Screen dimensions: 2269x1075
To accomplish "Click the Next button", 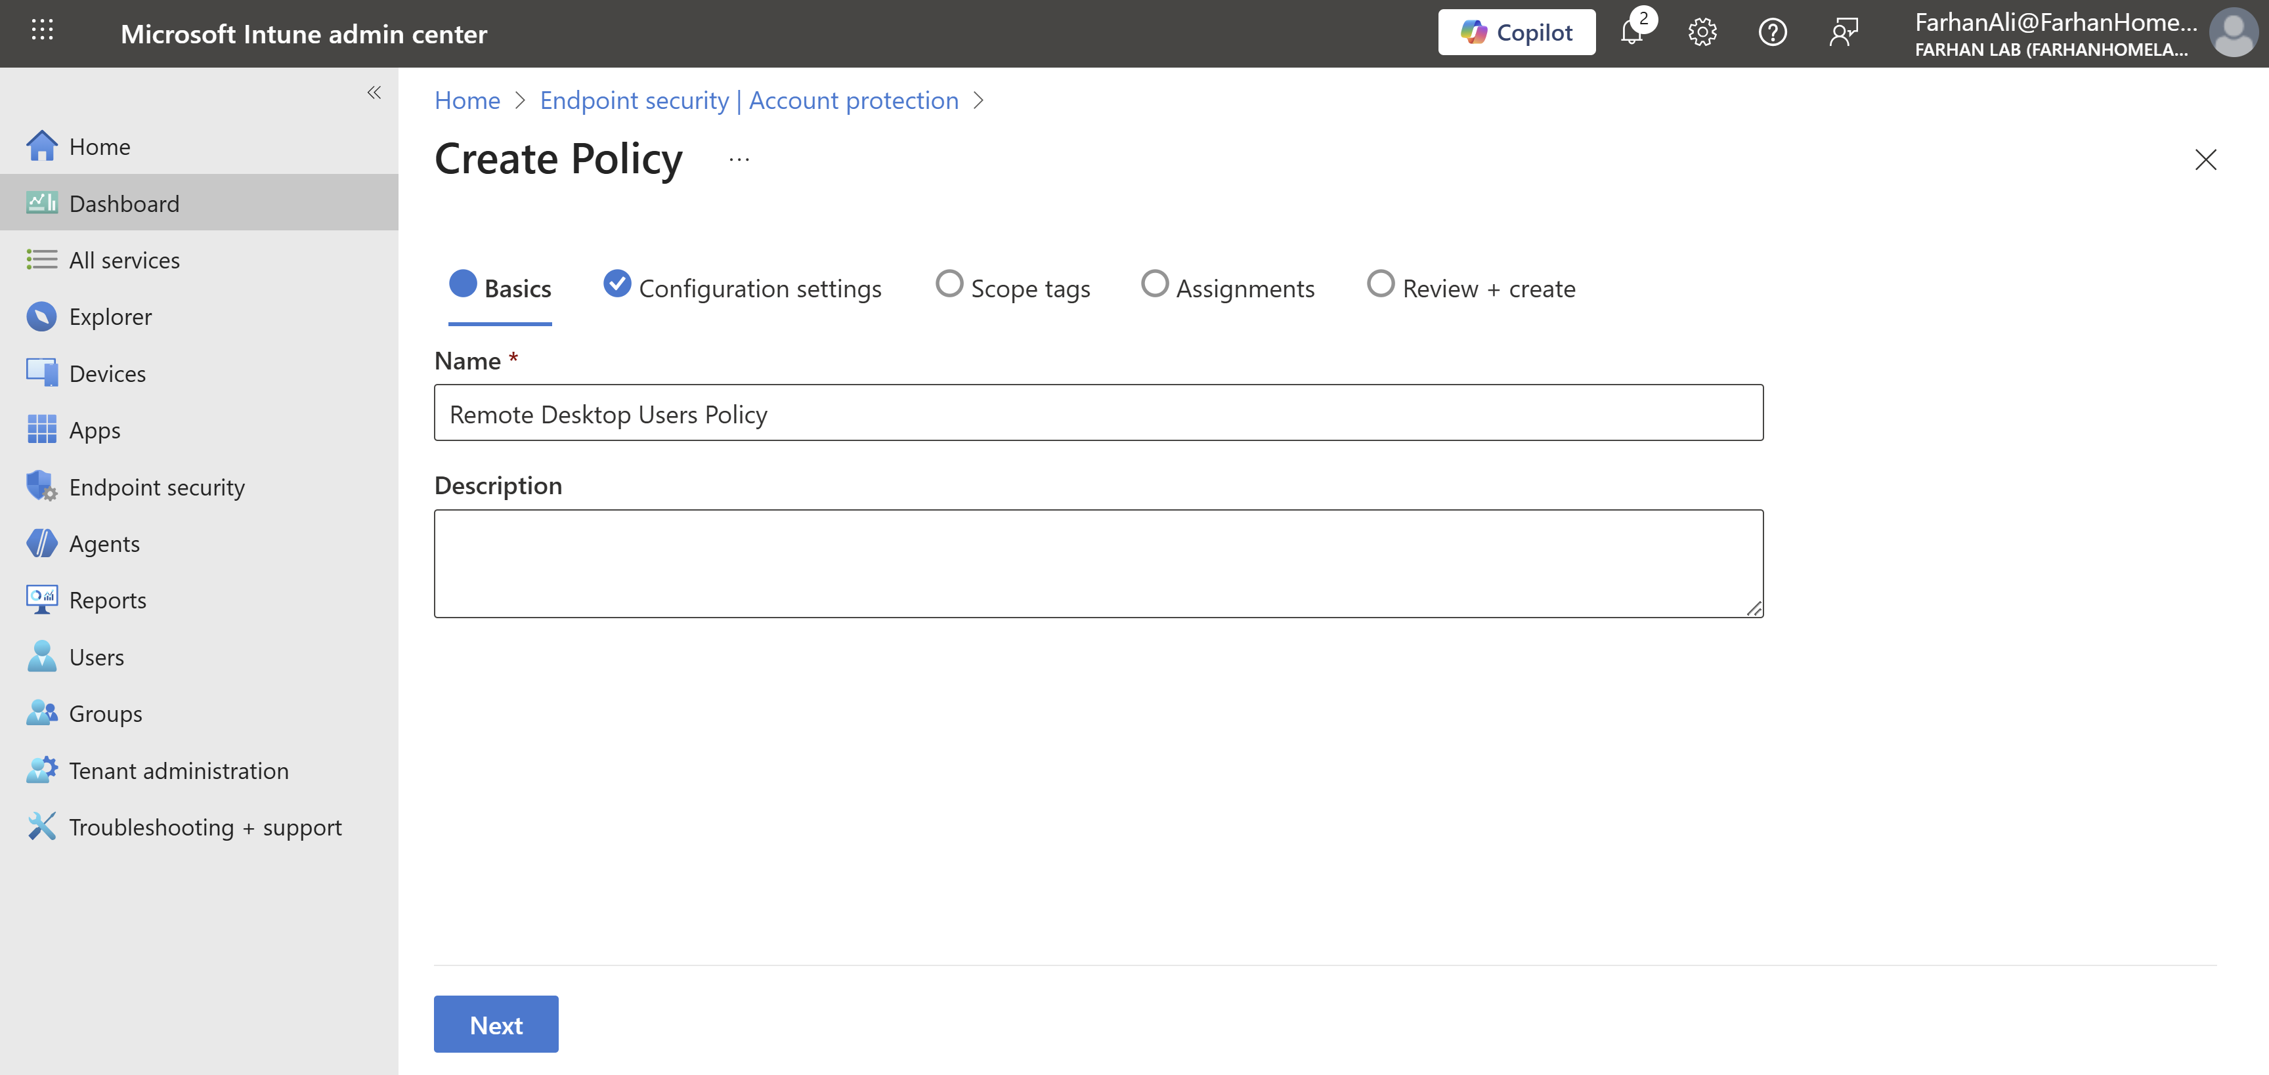I will point(496,1024).
